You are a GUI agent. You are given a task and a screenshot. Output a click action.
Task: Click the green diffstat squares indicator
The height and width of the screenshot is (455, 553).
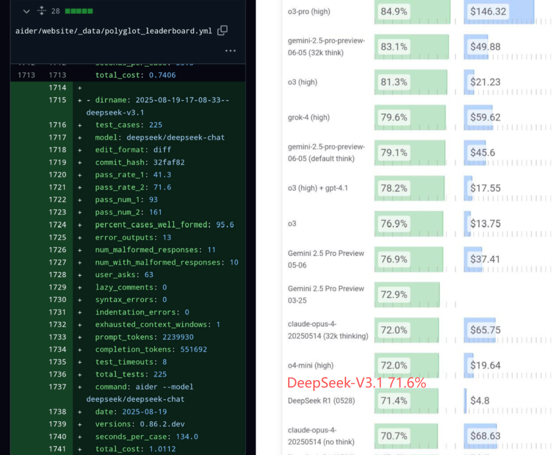(79, 11)
